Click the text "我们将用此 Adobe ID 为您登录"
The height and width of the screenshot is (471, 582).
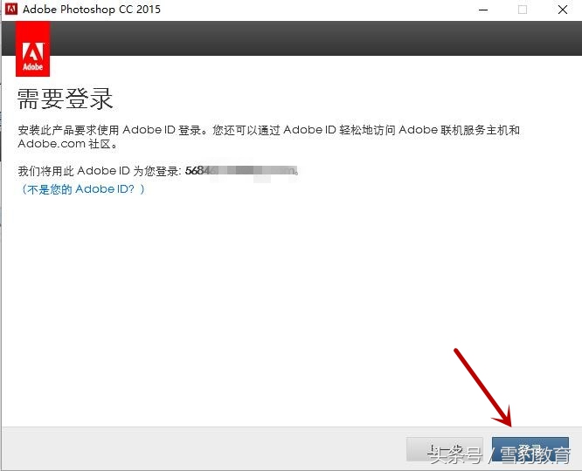pos(99,171)
